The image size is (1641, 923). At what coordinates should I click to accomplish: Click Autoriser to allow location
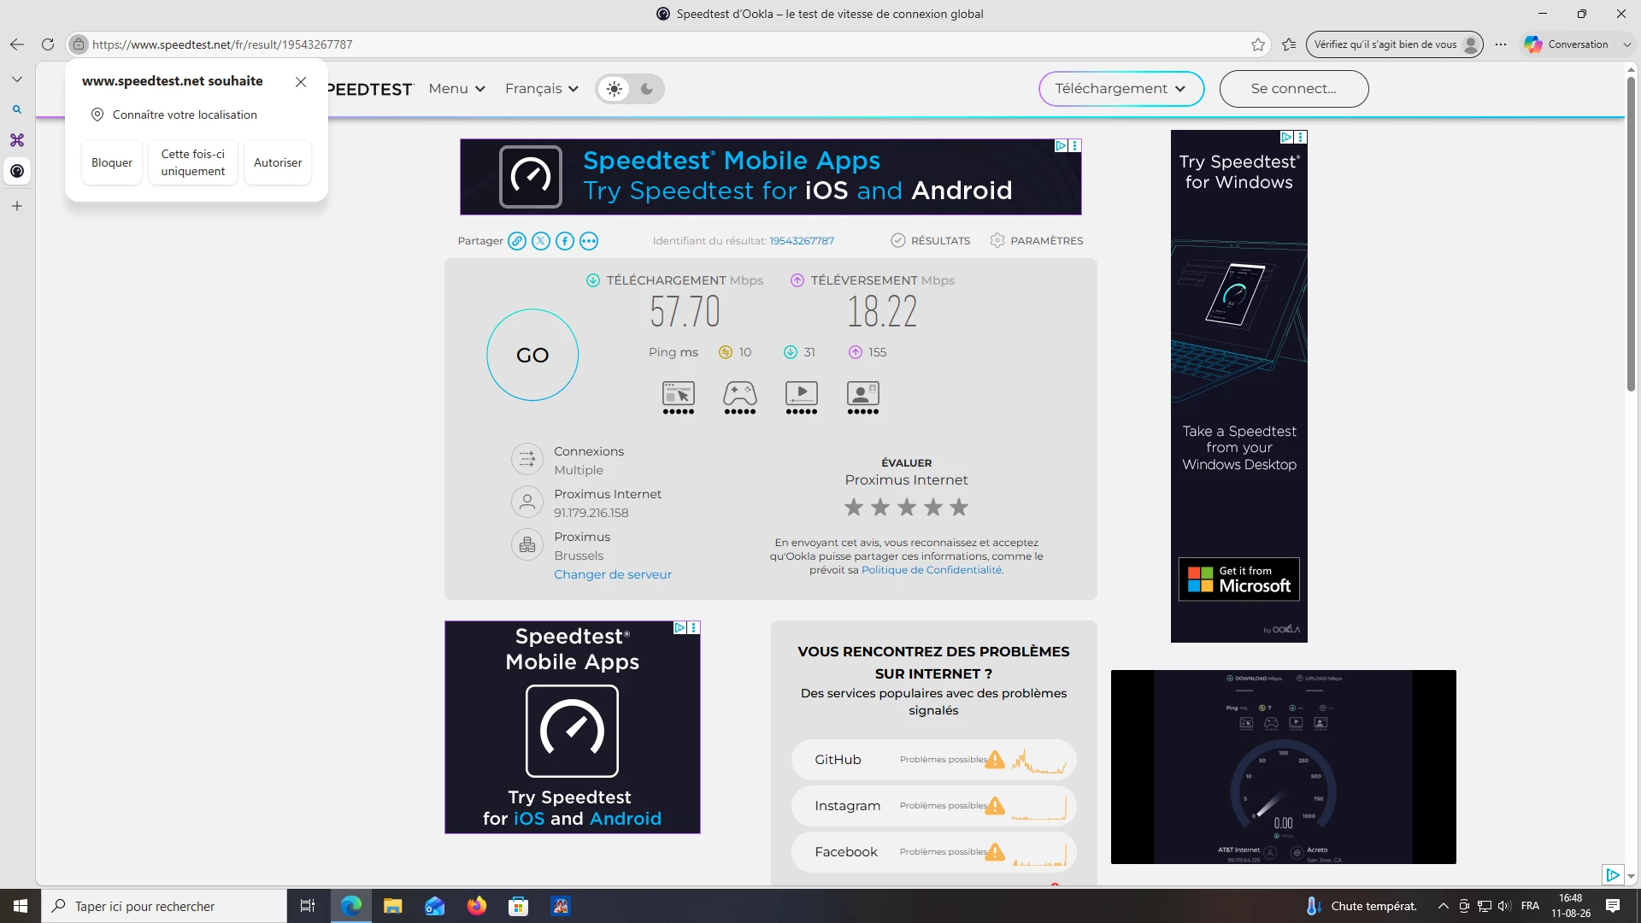click(278, 162)
